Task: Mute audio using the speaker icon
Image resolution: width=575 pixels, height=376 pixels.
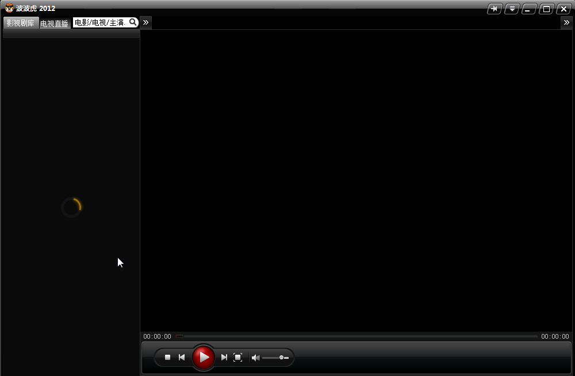Action: [255, 358]
